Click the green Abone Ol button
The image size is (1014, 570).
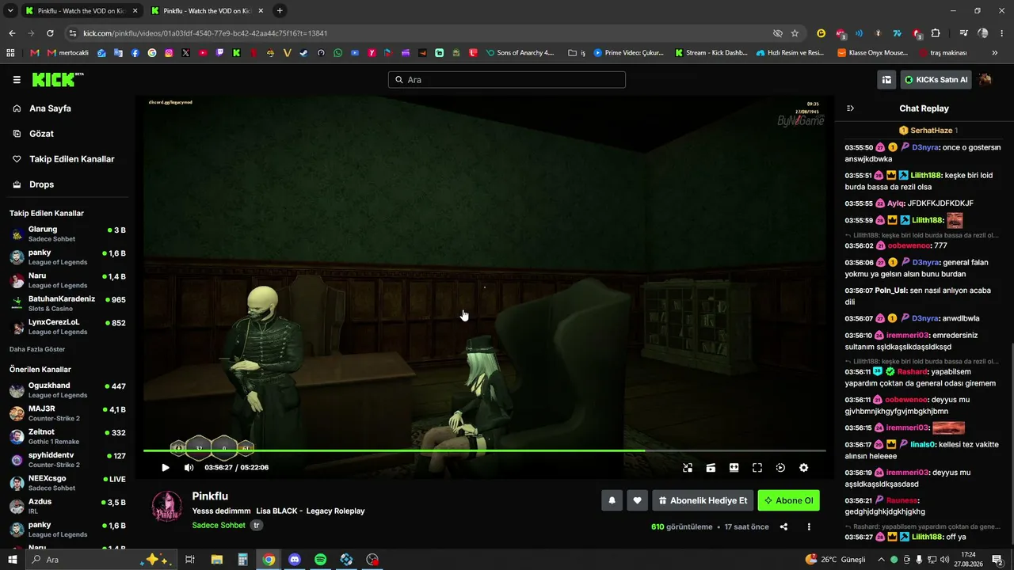coord(788,500)
